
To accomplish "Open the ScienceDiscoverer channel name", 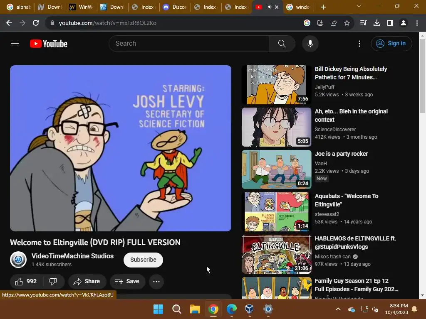I will [x=335, y=130].
